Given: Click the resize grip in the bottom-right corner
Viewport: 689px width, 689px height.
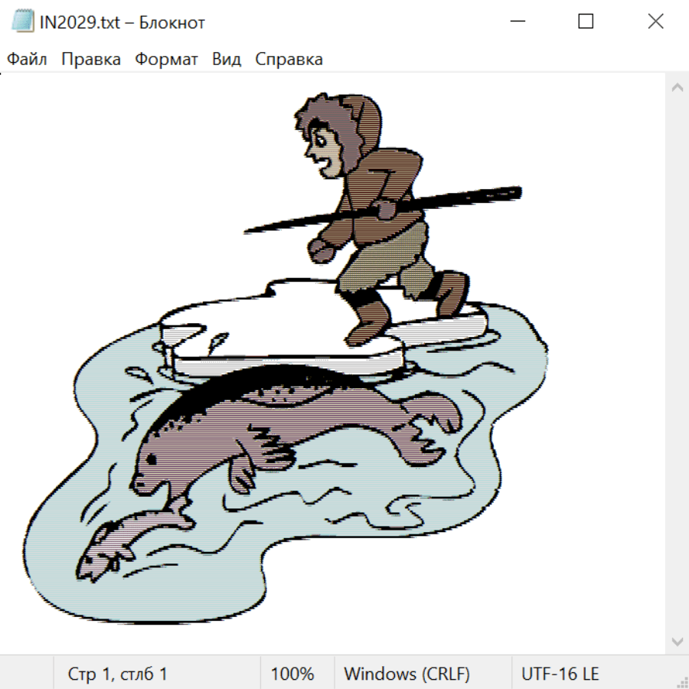Looking at the screenshot, I should (681, 681).
